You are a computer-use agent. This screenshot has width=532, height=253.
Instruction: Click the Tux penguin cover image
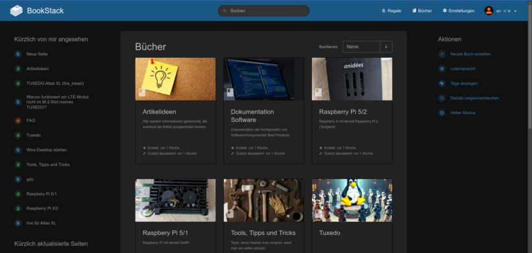(x=352, y=200)
